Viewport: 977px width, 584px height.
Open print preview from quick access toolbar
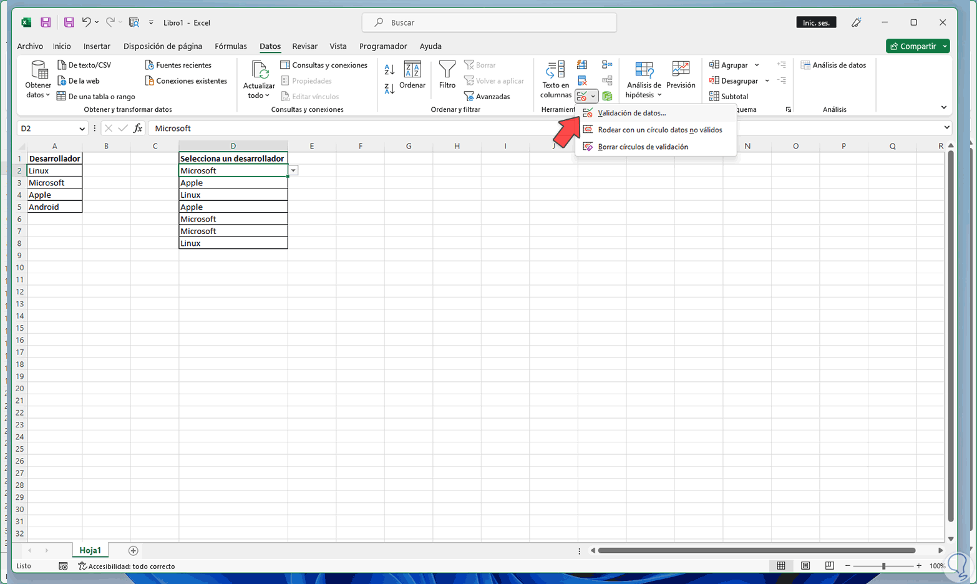pos(134,22)
